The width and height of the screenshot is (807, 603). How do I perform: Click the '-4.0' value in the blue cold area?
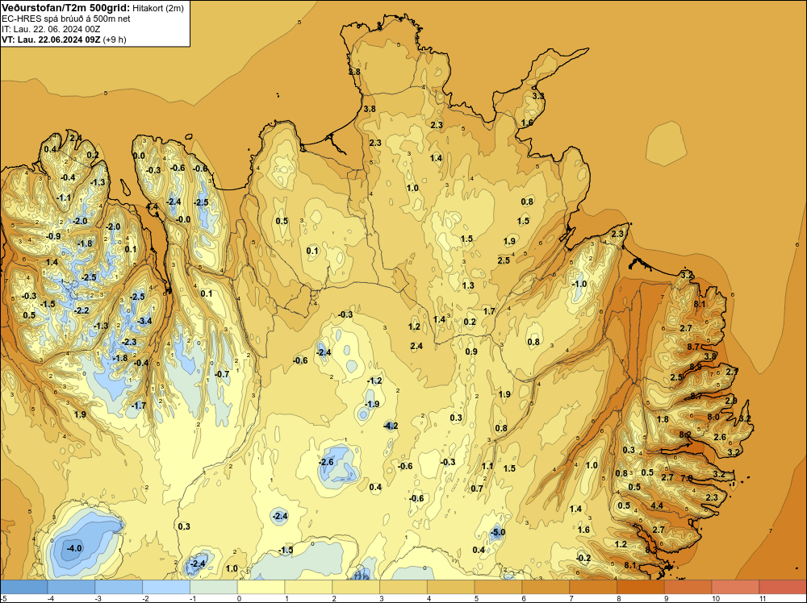pyautogui.click(x=74, y=548)
